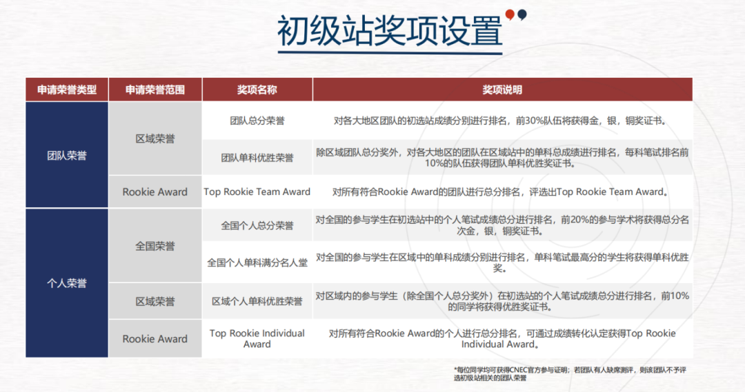Select the 全国个人单科满分名人堂 award cell
The width and height of the screenshot is (745, 392).
click(x=257, y=262)
